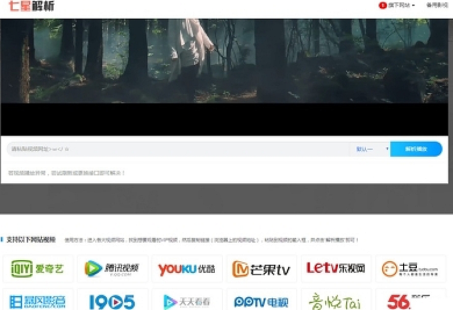
Task: Open the Mango TV (芒果tv) logo
Action: pos(261,269)
